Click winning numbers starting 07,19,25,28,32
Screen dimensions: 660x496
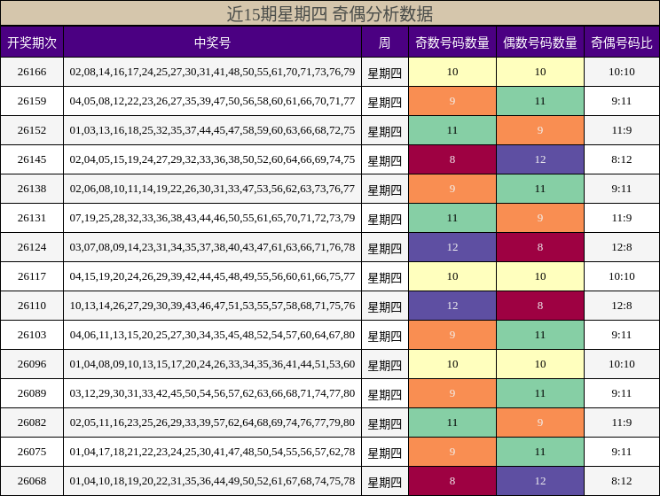pos(212,218)
